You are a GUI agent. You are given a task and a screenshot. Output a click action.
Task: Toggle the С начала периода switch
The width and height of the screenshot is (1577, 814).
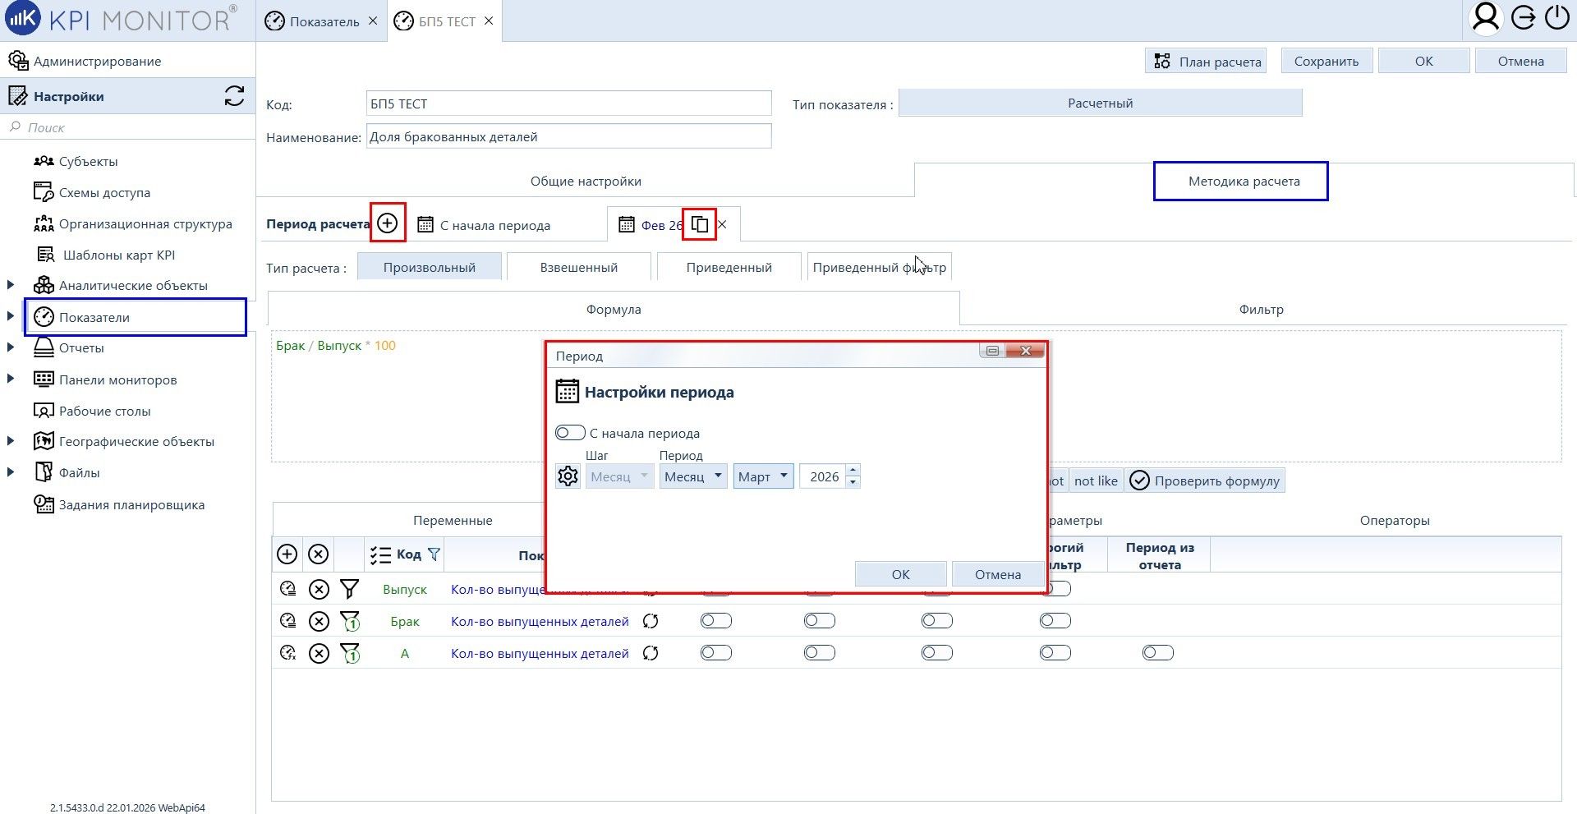pos(570,433)
